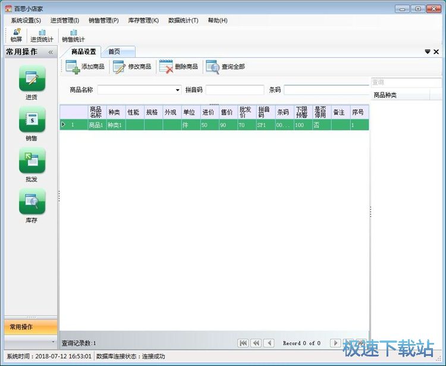Click the row indicator arrow for row 1
The image size is (446, 366).
[x=63, y=124]
